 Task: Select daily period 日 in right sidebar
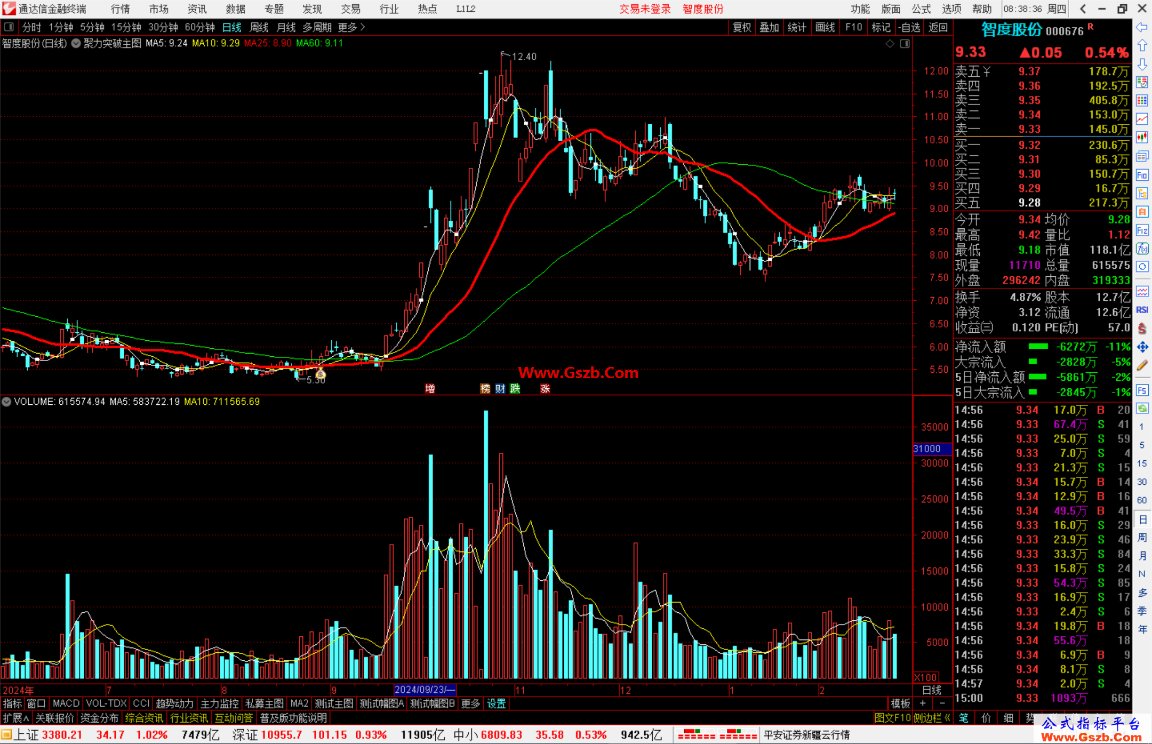point(1142,519)
